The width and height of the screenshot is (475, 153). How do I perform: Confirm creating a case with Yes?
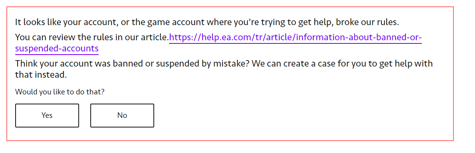tap(47, 116)
